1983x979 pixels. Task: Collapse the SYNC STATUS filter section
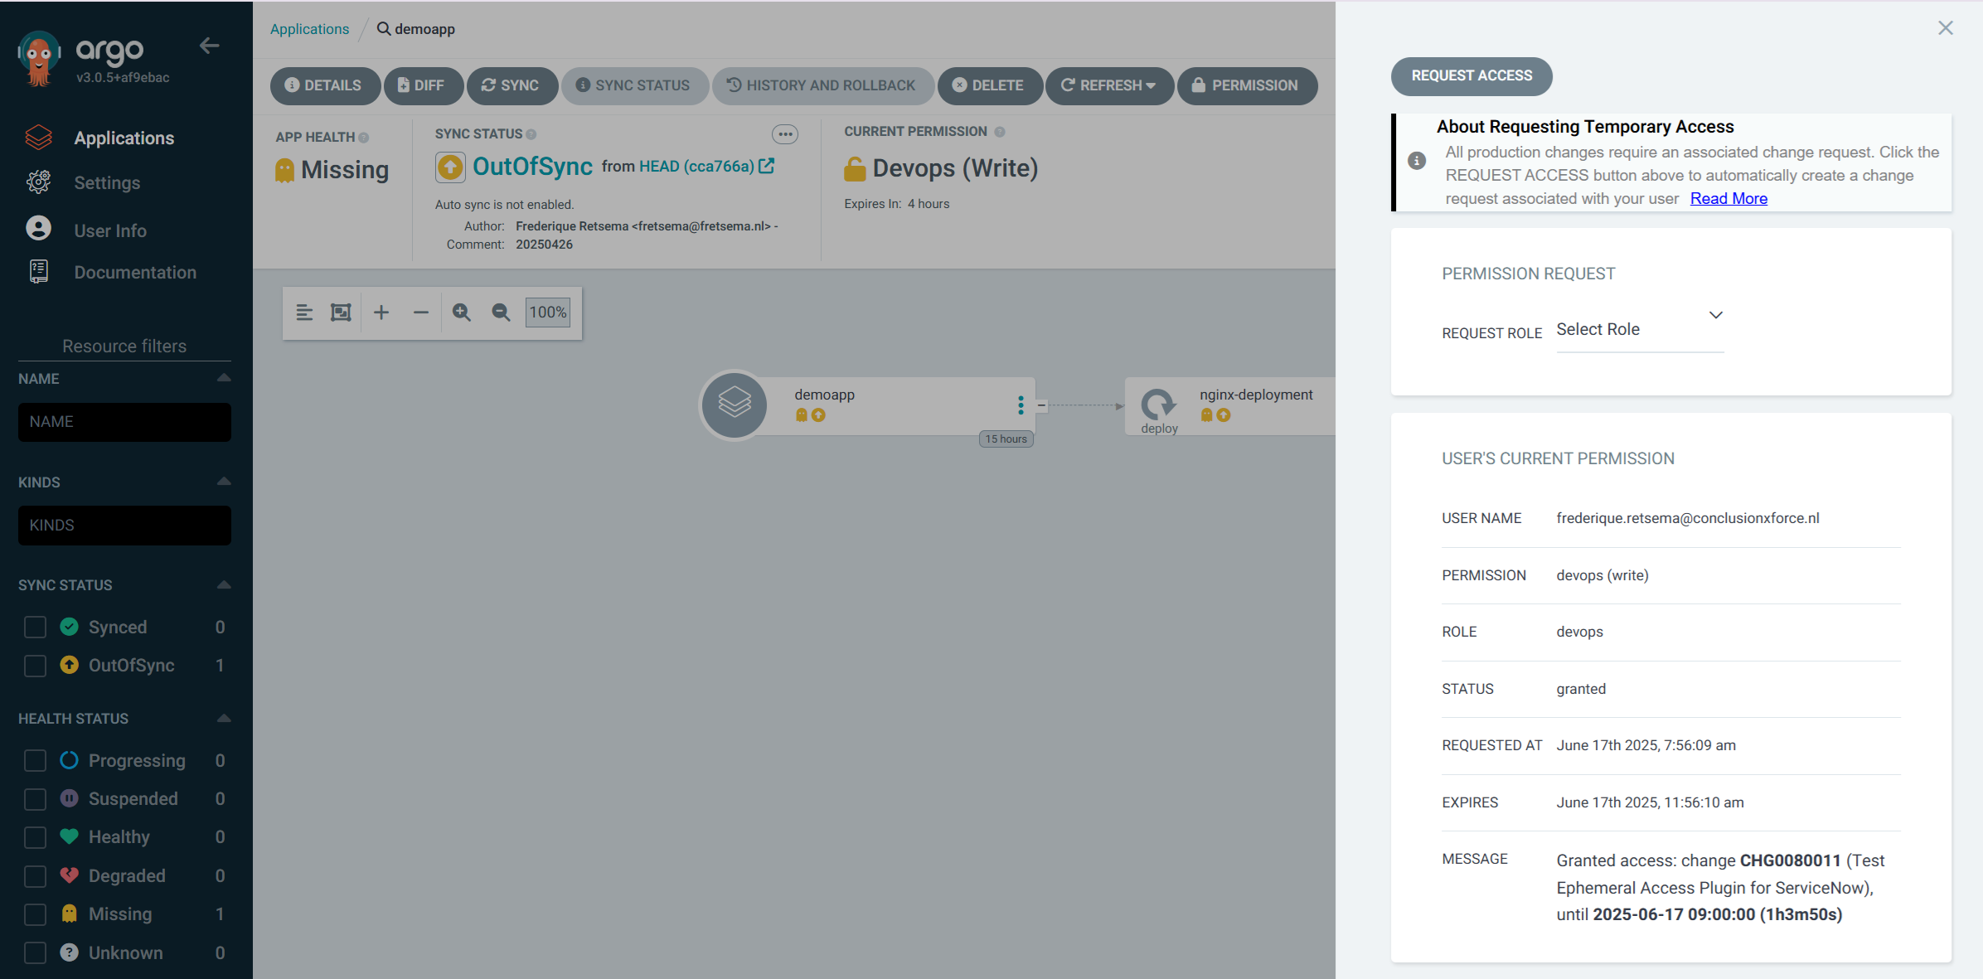224,585
